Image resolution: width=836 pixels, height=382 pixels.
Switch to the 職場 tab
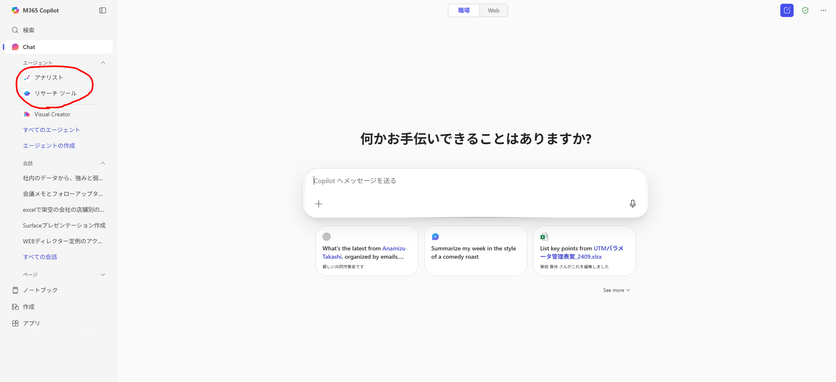click(x=464, y=10)
